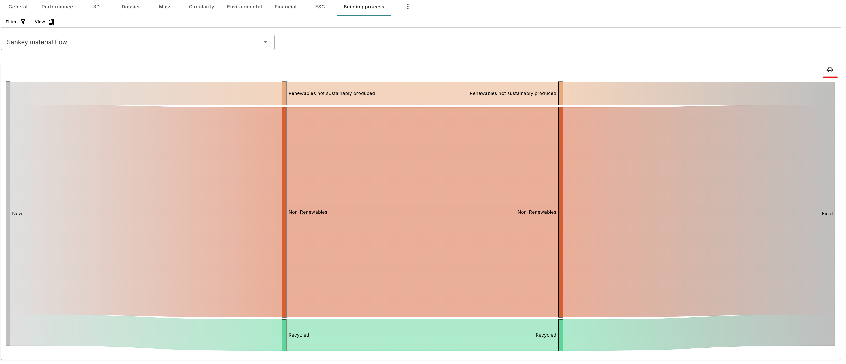Click the right orange Non-Renewables node bar
Image resolution: width=846 pixels, height=364 pixels.
click(561, 212)
